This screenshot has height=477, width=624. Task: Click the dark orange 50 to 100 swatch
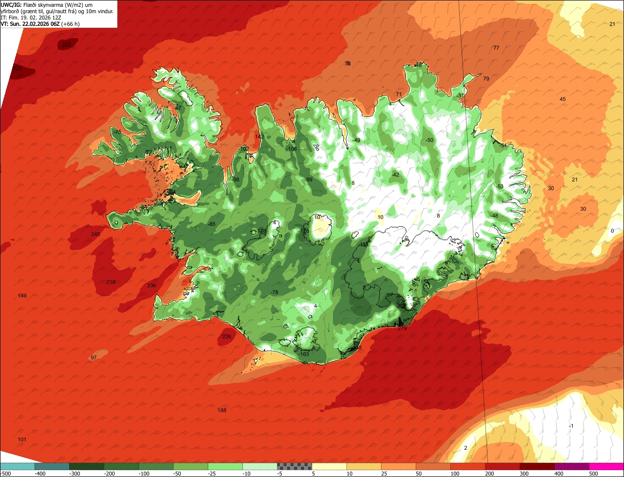point(433,466)
